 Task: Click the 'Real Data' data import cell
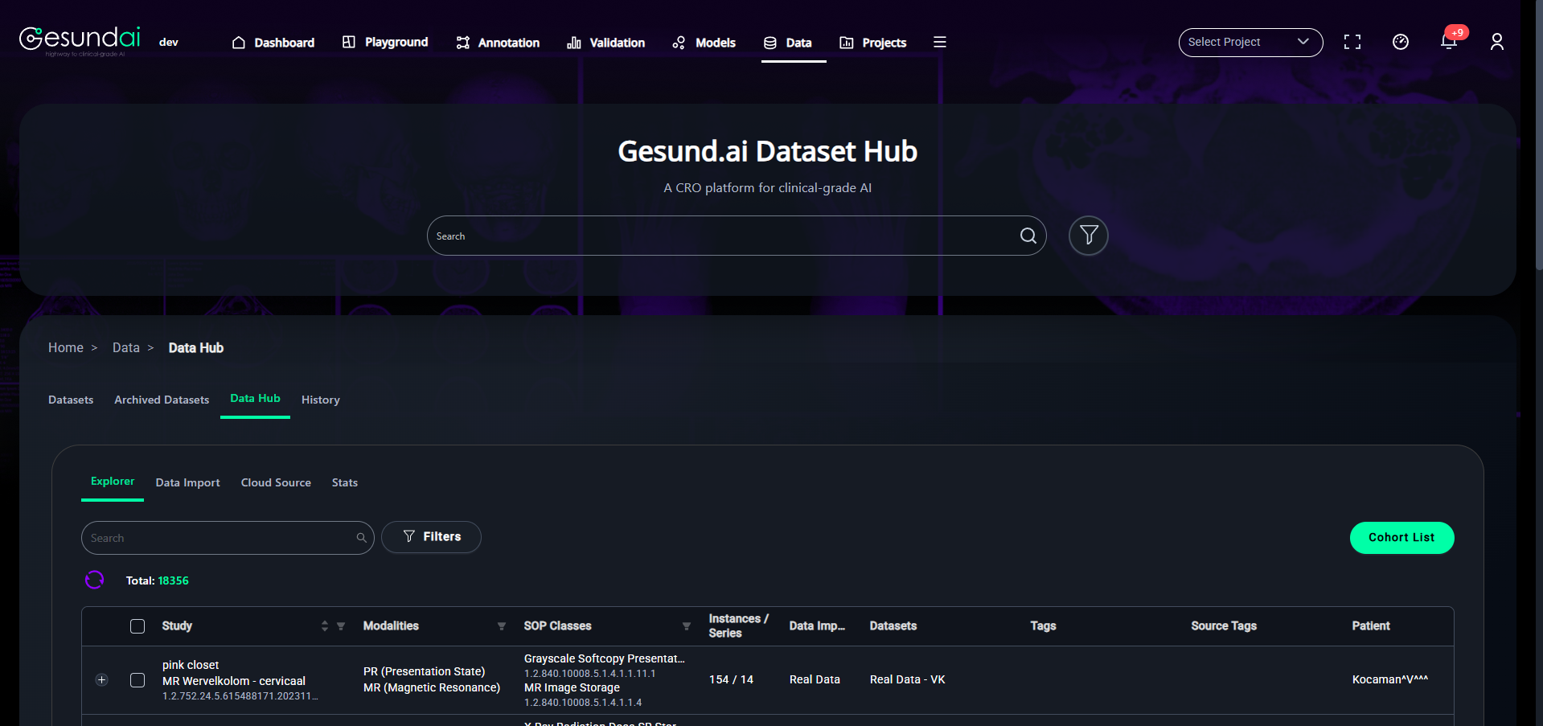815,679
